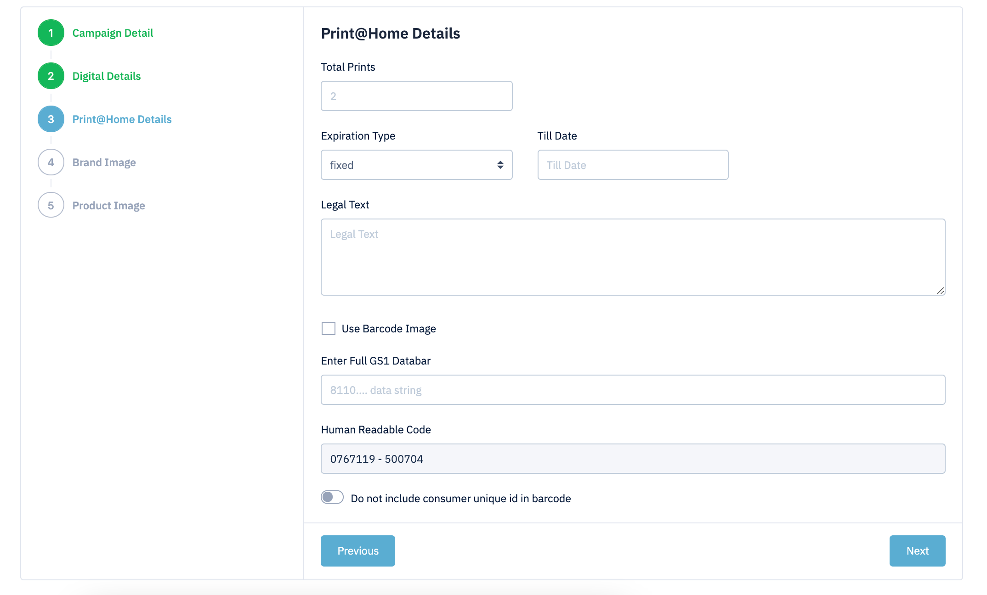Focus the Total Prints input
The height and width of the screenshot is (595, 987).
(416, 96)
